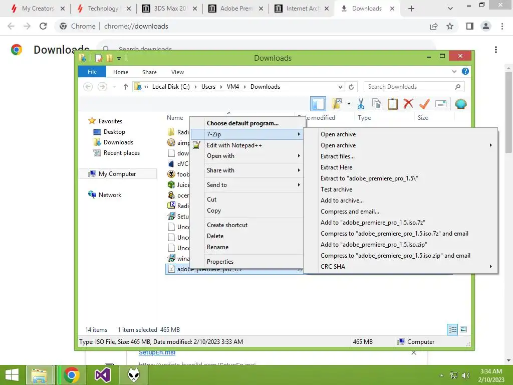Screen dimensions: 513x385
Task: Go up one folder level arrow
Action: click(126, 87)
